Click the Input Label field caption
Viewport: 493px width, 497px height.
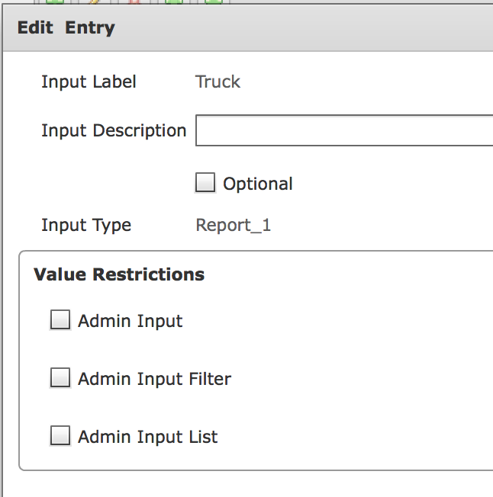click(89, 82)
